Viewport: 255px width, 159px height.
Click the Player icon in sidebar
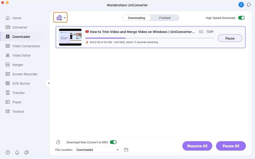(7, 102)
